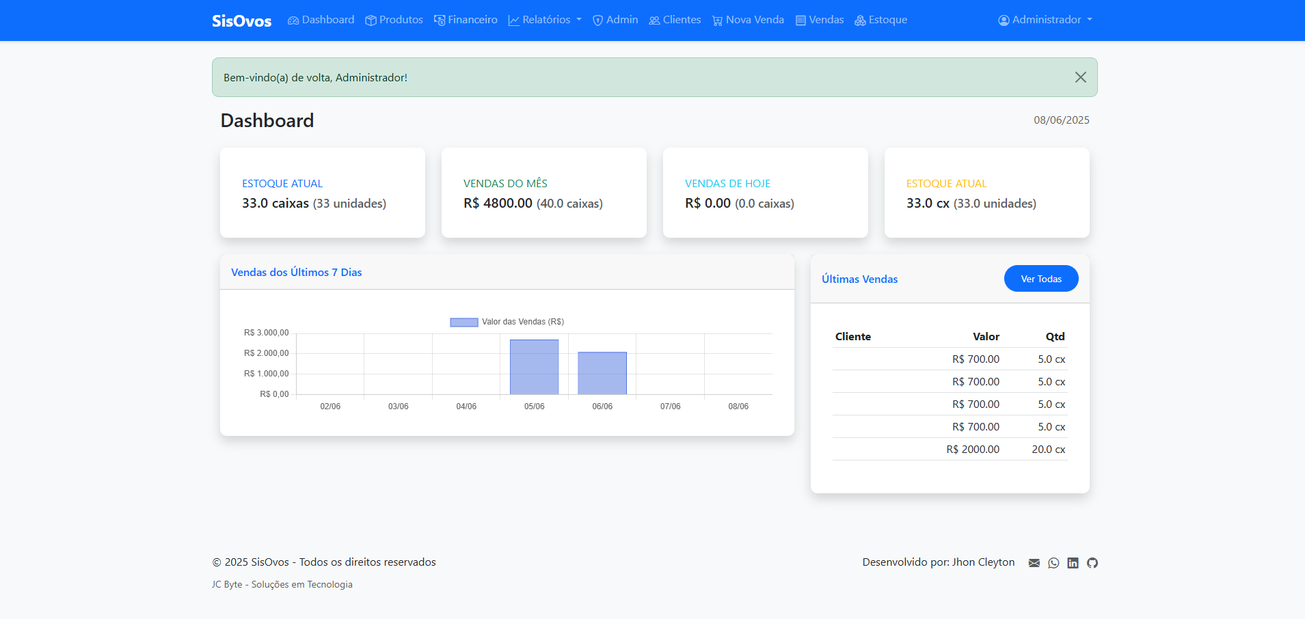Click the email envelope icon in footer
The height and width of the screenshot is (619, 1305).
tap(1034, 563)
